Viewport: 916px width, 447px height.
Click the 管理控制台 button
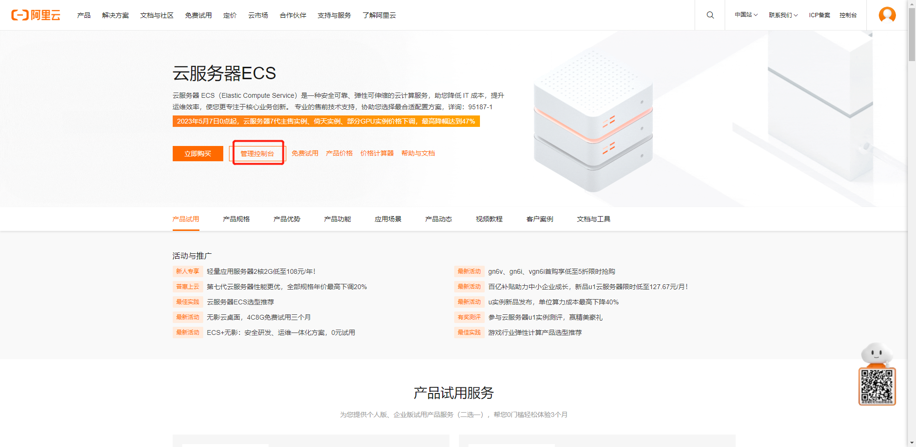point(258,154)
